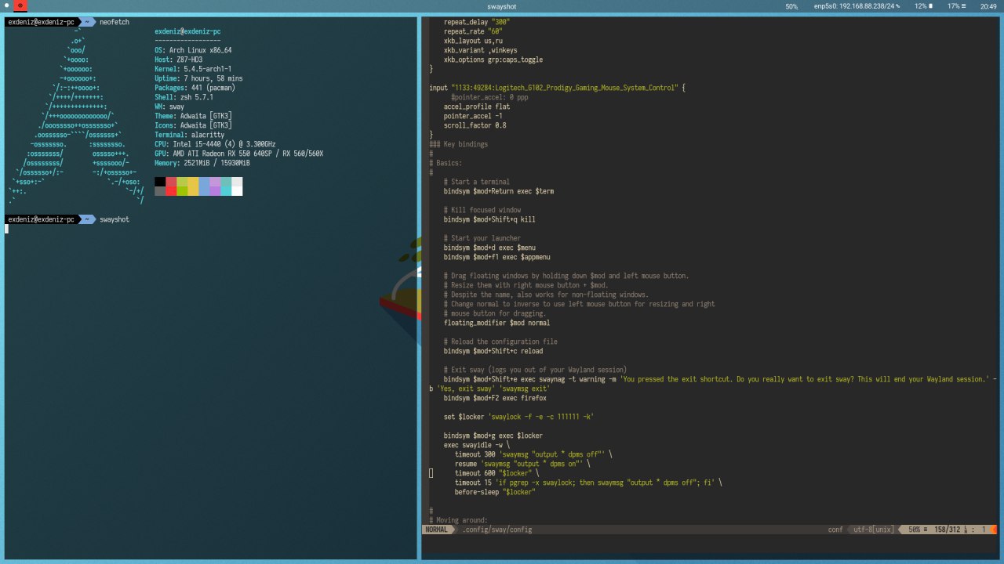This screenshot has height=564, width=1004.
Task: Click the 'bindsym $mod+d exec $menu' line
Action: click(491, 248)
